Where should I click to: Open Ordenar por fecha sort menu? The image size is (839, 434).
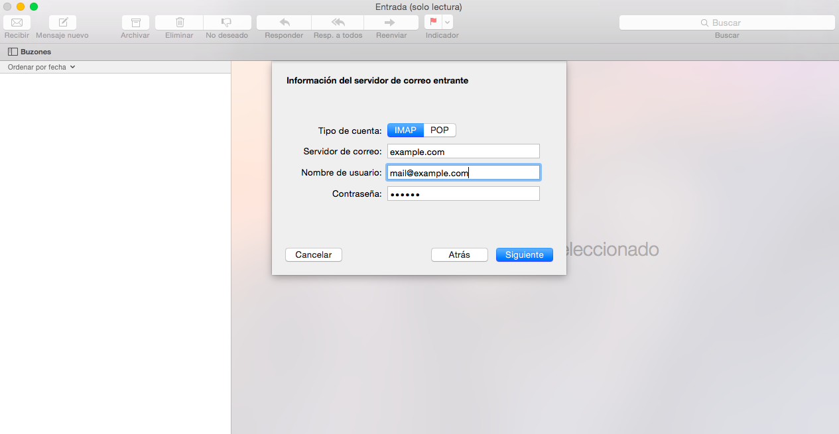(x=41, y=67)
